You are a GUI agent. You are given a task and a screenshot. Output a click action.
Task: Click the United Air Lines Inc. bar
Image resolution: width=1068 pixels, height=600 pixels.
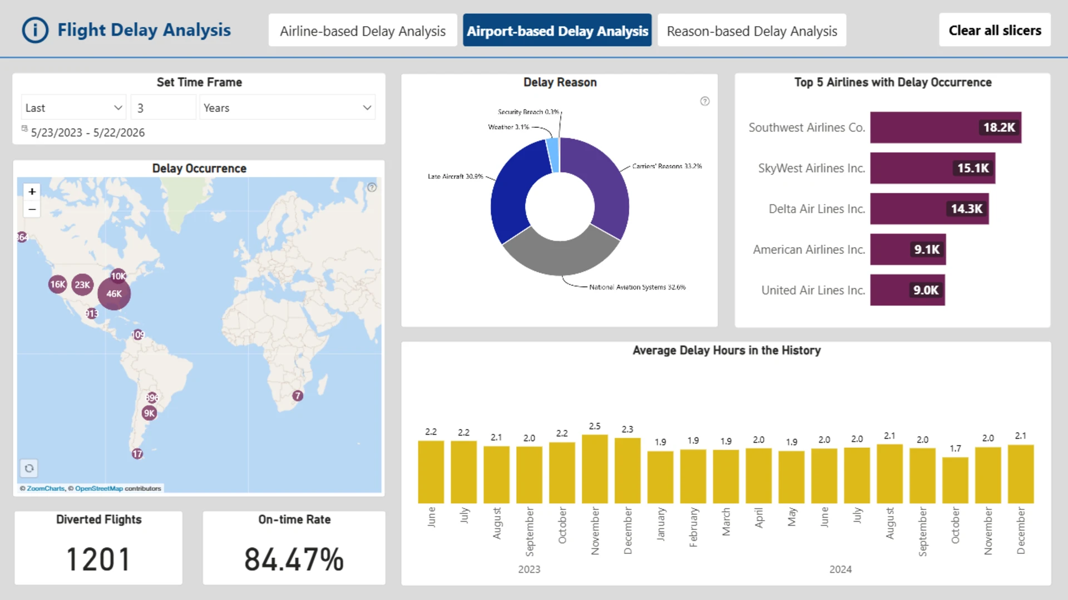point(907,290)
